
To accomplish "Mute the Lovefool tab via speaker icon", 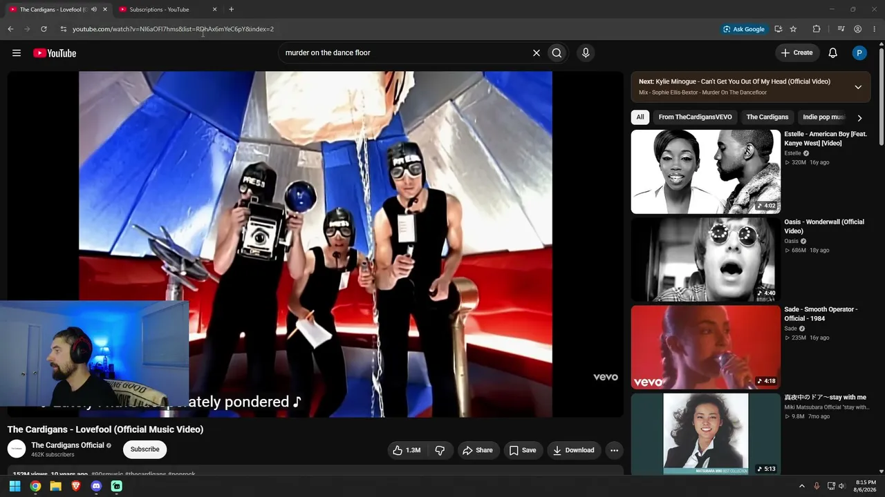I will point(94,10).
